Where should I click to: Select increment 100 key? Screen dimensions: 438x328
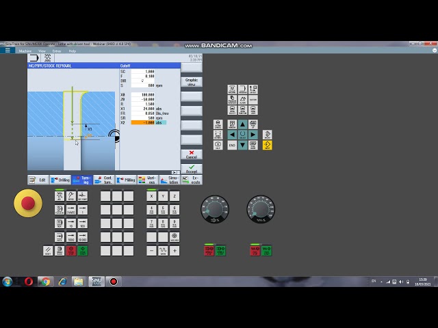[x=83, y=223]
